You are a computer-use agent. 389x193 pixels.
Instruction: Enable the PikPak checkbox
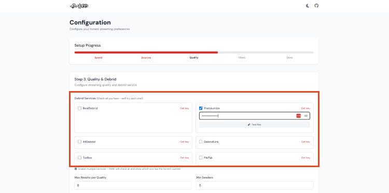201,158
